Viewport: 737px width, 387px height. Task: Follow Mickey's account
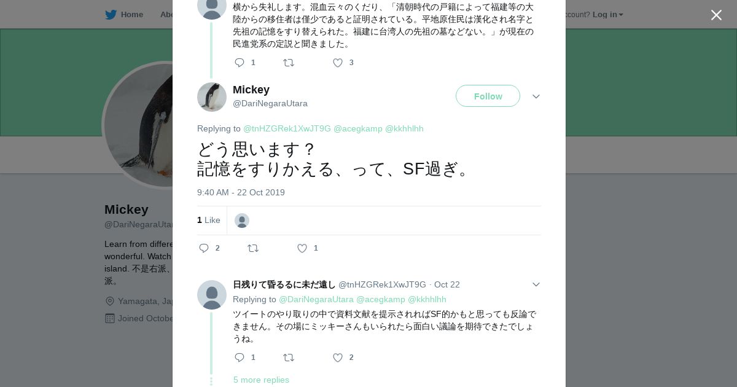[488, 96]
